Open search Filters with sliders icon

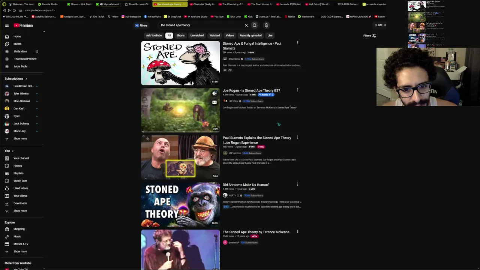(x=370, y=36)
